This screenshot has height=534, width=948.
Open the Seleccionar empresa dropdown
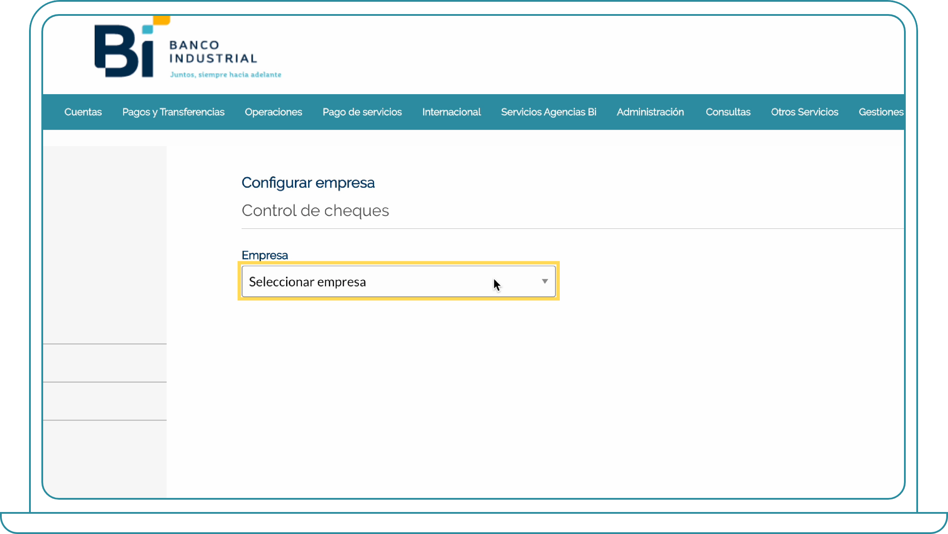[x=399, y=282]
